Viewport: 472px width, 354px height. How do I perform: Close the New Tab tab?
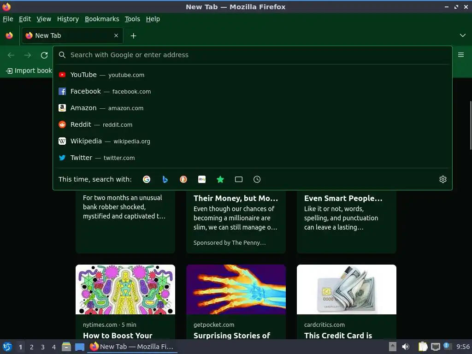coord(116,35)
